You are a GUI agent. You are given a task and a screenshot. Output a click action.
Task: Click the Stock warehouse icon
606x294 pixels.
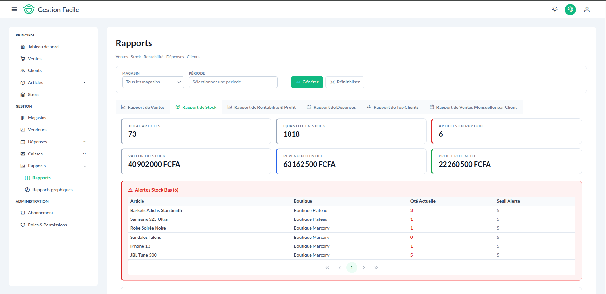pos(23,95)
